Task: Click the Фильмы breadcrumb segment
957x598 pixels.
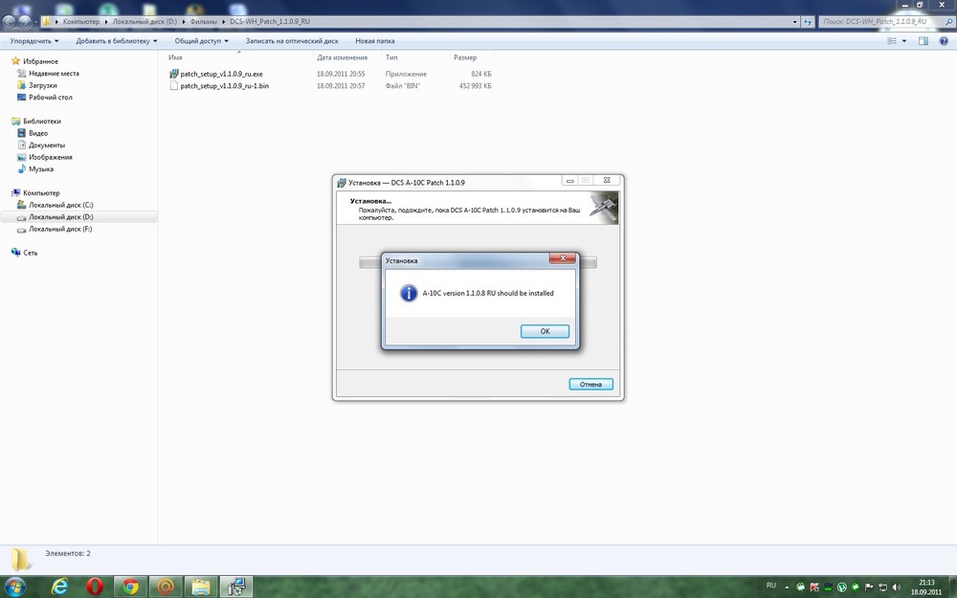Action: coord(203,21)
